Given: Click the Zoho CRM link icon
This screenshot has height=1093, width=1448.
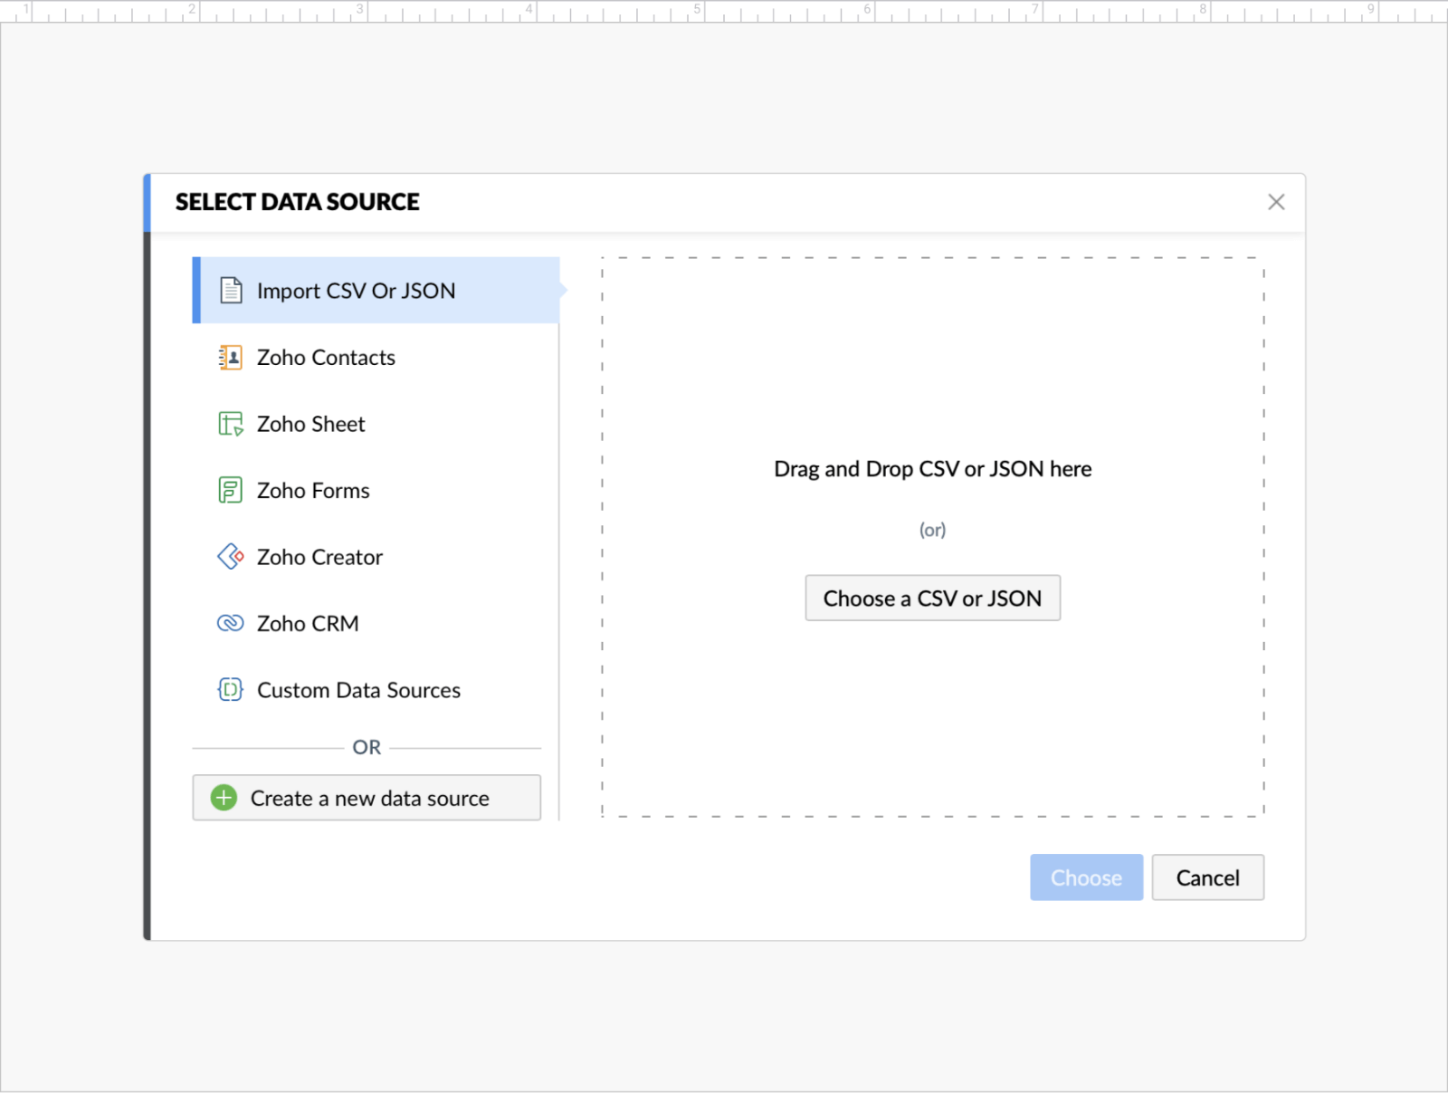Looking at the screenshot, I should [231, 623].
